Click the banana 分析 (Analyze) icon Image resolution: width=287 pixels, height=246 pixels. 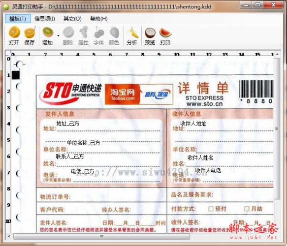(132, 32)
